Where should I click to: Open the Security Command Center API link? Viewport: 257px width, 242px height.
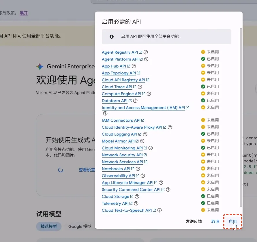coord(131,190)
